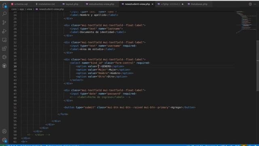The image size is (259, 146).
Task: Click the 'Mujer' option line
Action: point(103,70)
